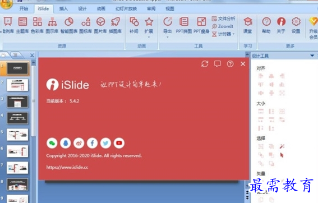The width and height of the screenshot is (318, 203).
Task: Click the thumbnail pane scrollbar
Action: 34,100
